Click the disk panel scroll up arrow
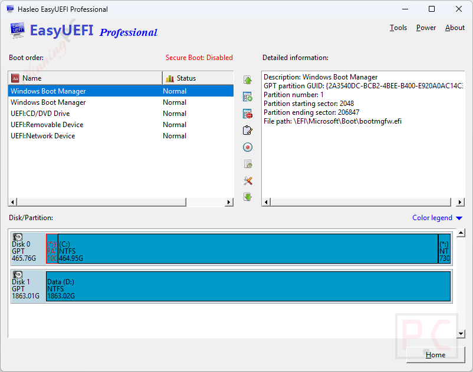 point(461,233)
